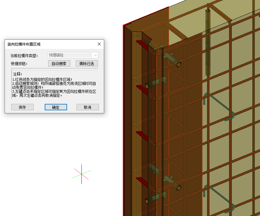This screenshot has width=260, height=216.
Task: Click the 自动搜索 button
Action: coord(59,64)
